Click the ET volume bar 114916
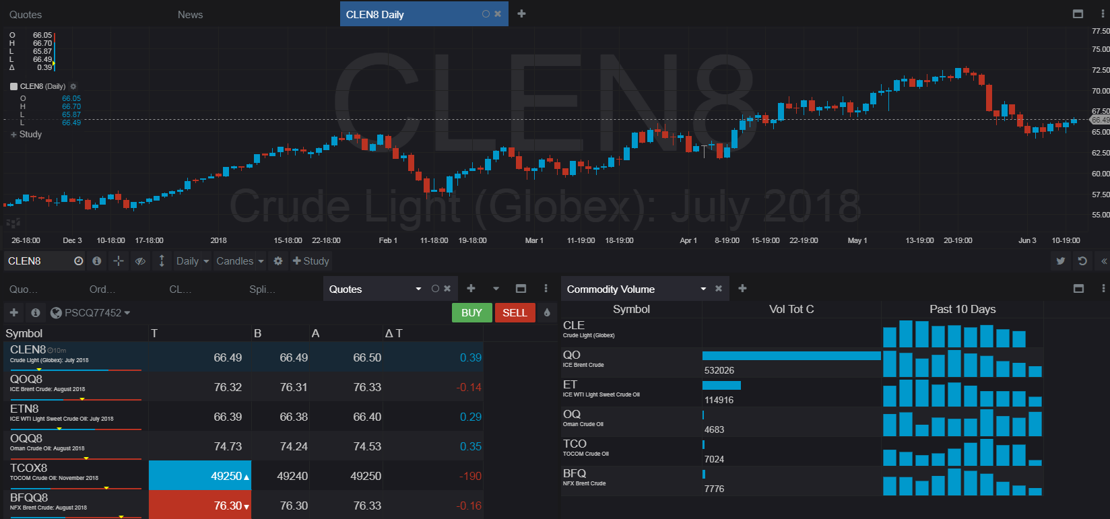 coord(721,385)
